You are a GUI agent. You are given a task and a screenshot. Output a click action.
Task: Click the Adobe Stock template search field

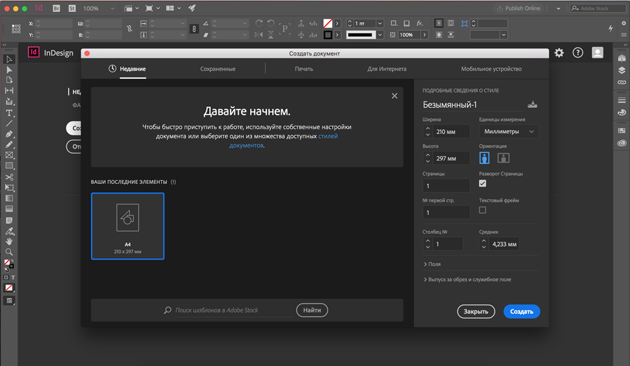click(x=234, y=310)
